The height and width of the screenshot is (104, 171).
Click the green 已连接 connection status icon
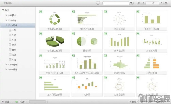[17, 102]
